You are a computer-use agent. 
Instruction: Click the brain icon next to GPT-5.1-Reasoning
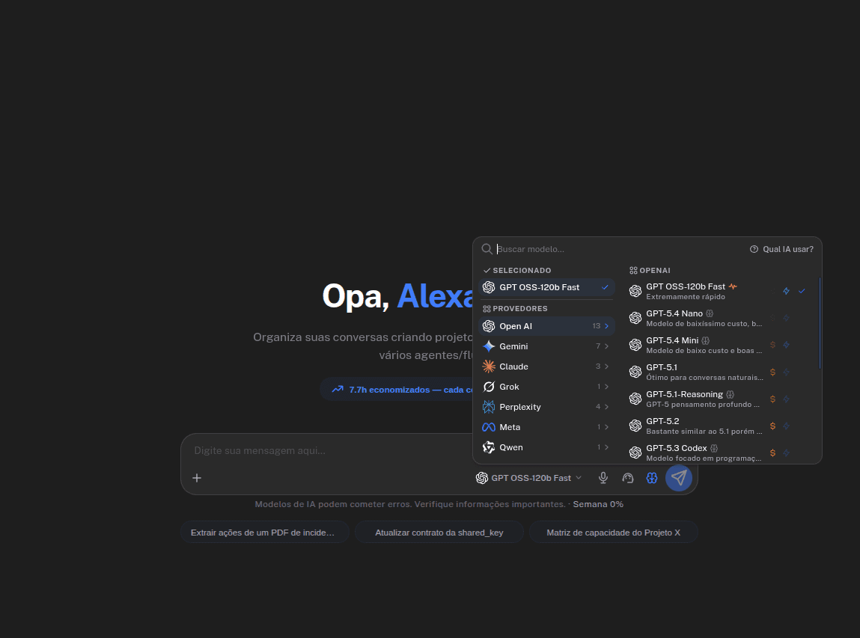coord(730,394)
